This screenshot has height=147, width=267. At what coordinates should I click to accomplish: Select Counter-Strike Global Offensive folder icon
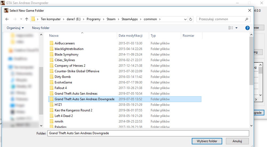pos(51,71)
